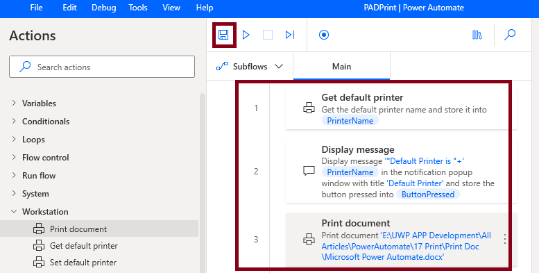Run next action using the step icon

coord(290,35)
